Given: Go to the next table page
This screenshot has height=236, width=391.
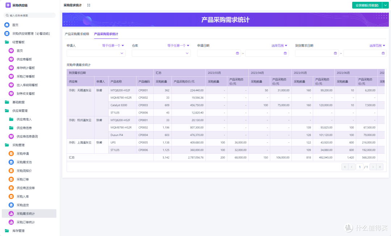Looking at the screenshot, I should (x=373, y=167).
